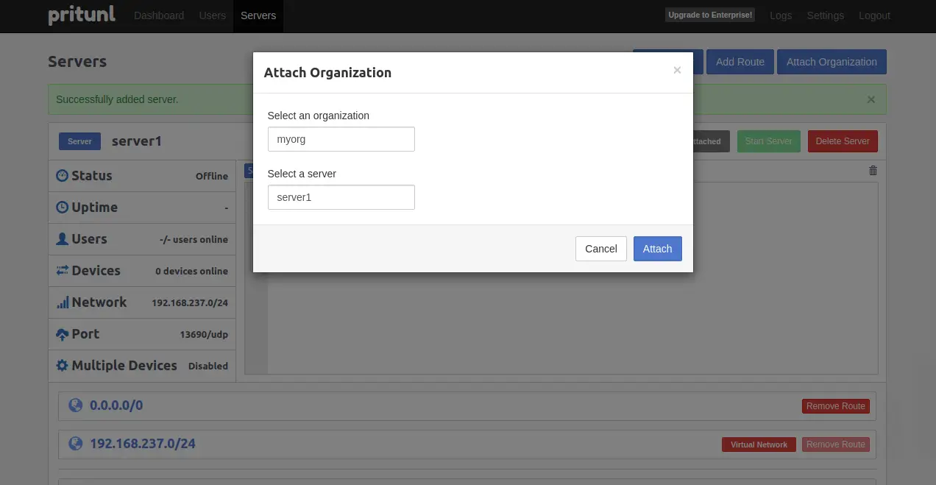The image size is (936, 485).
Task: Click the Start Server button
Action: [768, 141]
